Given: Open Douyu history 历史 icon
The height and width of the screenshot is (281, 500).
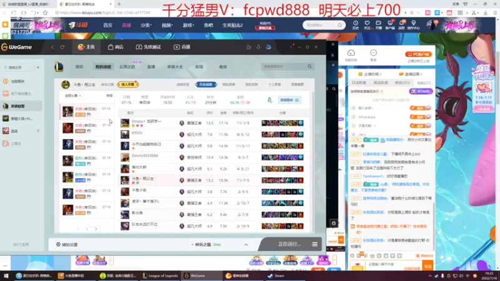Looking at the screenshot, I should (356, 25).
